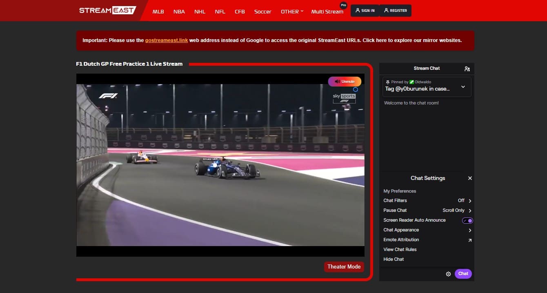The width and height of the screenshot is (547, 293).
Task: Click the 'Scroll Only' value text
Action: [x=454, y=211]
